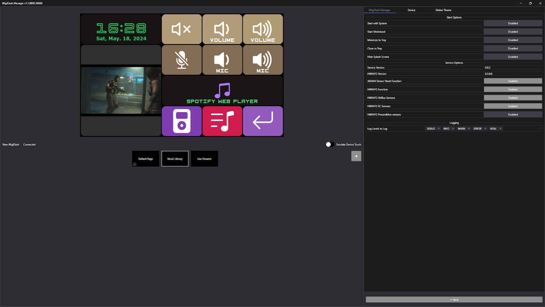The image size is (545, 307).
Task: Open the Spotify Web Player music note tile
Action: 222,90
